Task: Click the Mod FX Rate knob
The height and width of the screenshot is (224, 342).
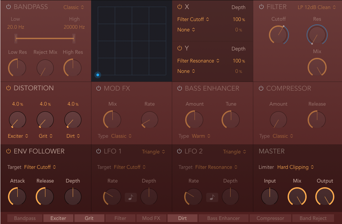Action: (149, 120)
